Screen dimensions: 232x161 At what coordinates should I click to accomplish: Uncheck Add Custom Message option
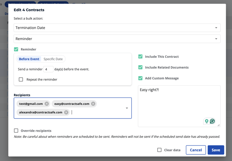pyautogui.click(x=140, y=78)
